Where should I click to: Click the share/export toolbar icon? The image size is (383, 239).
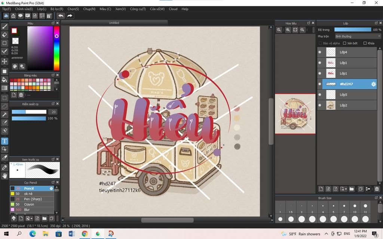coord(13,16)
